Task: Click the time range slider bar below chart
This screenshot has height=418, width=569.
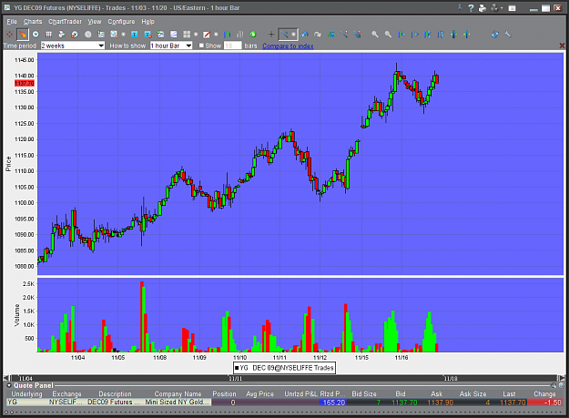Action: point(284,378)
